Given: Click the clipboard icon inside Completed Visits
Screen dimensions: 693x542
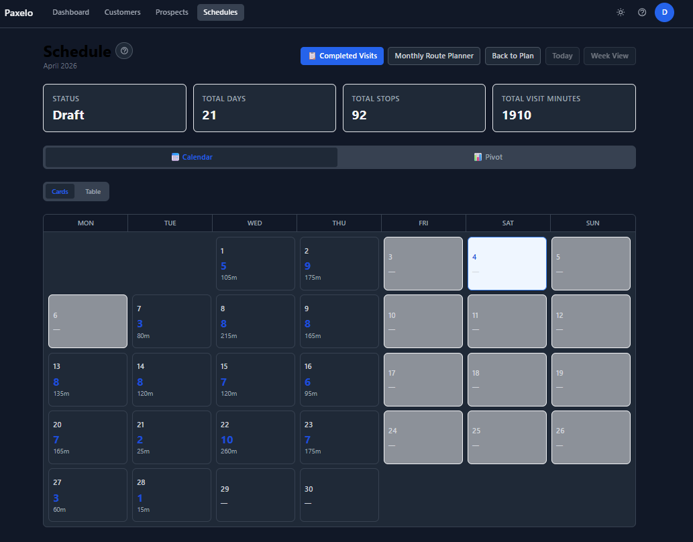Looking at the screenshot, I should (312, 56).
